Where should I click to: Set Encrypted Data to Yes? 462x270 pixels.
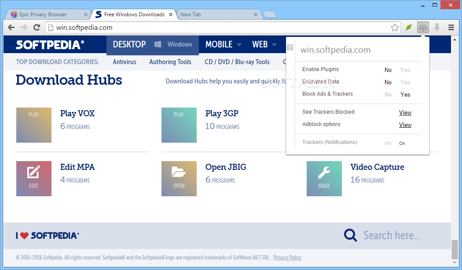pos(405,83)
